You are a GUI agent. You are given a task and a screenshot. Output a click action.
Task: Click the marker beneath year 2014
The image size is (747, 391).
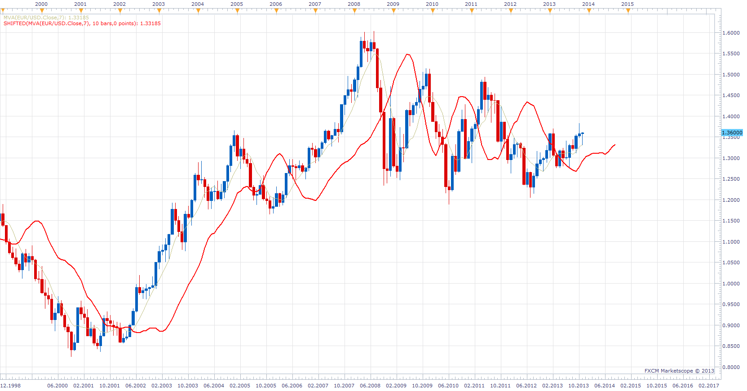589,11
